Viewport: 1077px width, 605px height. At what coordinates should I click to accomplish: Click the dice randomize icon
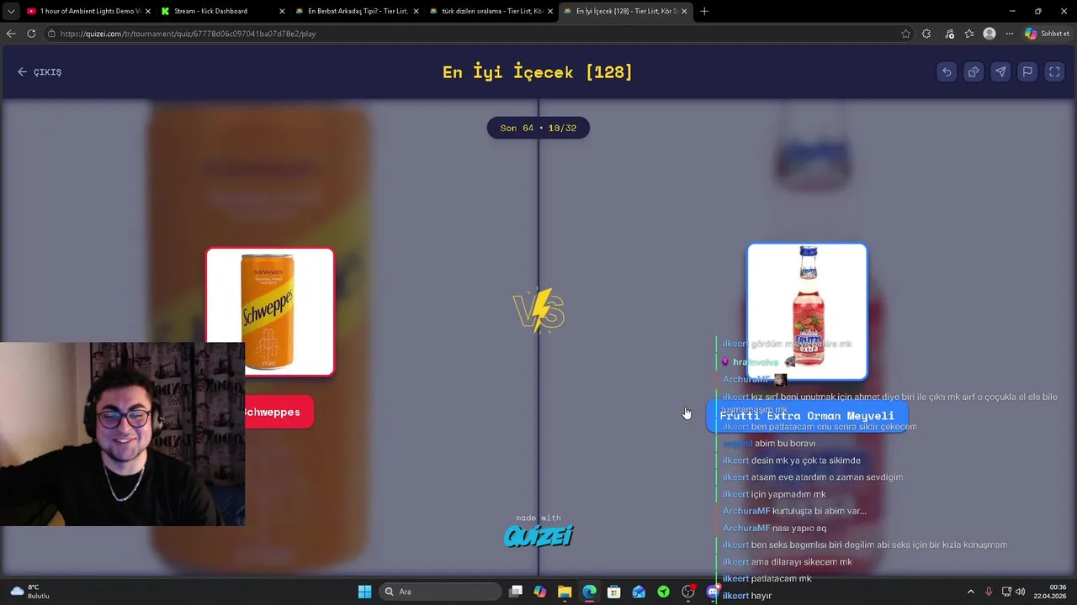[x=974, y=72]
